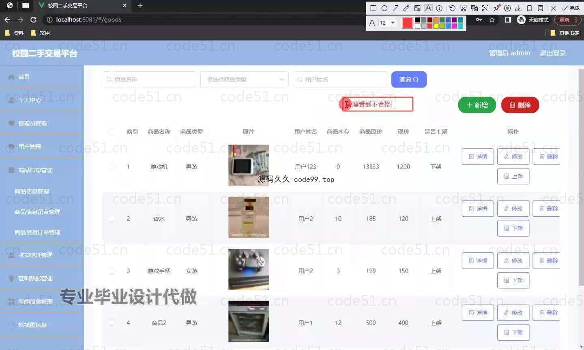Click the OCR text recognition icon
The image size is (584, 350).
tap(485, 8)
